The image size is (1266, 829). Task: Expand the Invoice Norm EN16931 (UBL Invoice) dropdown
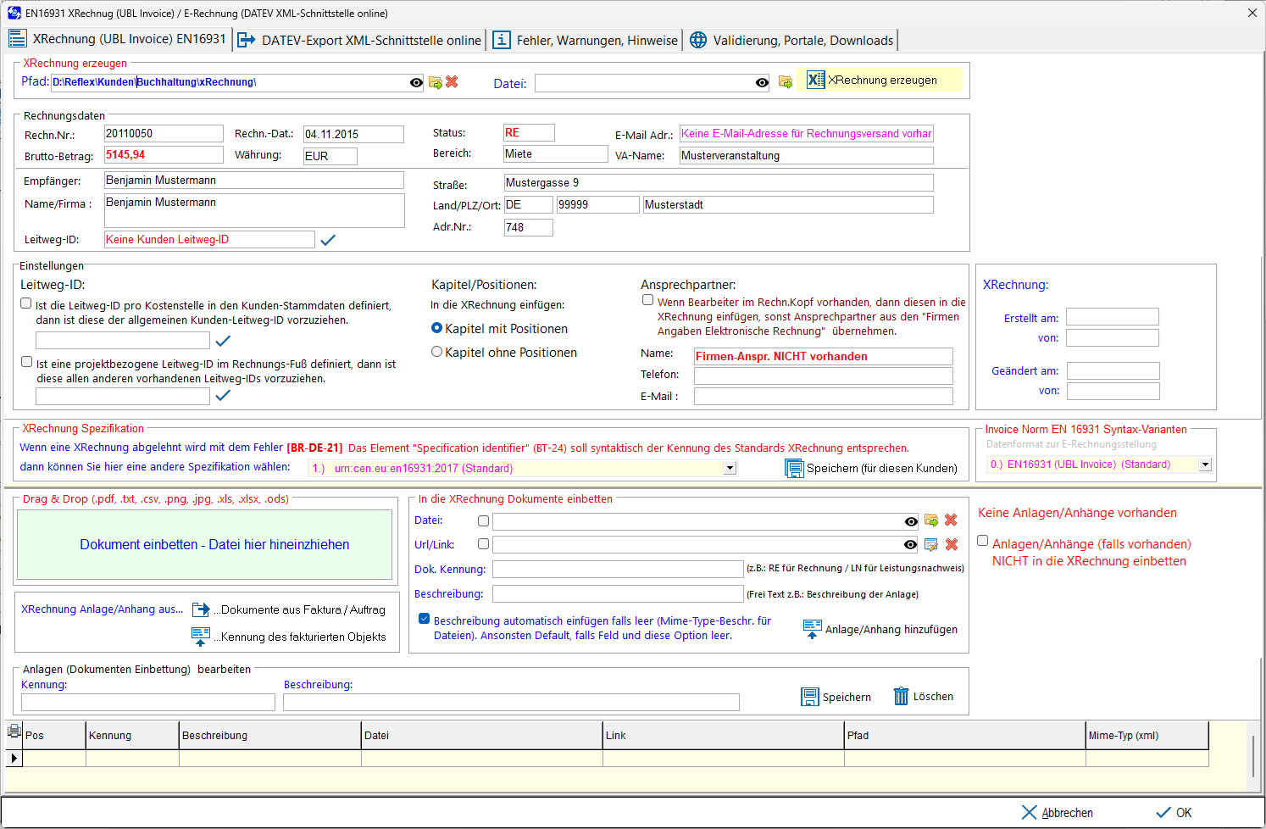pos(1205,465)
